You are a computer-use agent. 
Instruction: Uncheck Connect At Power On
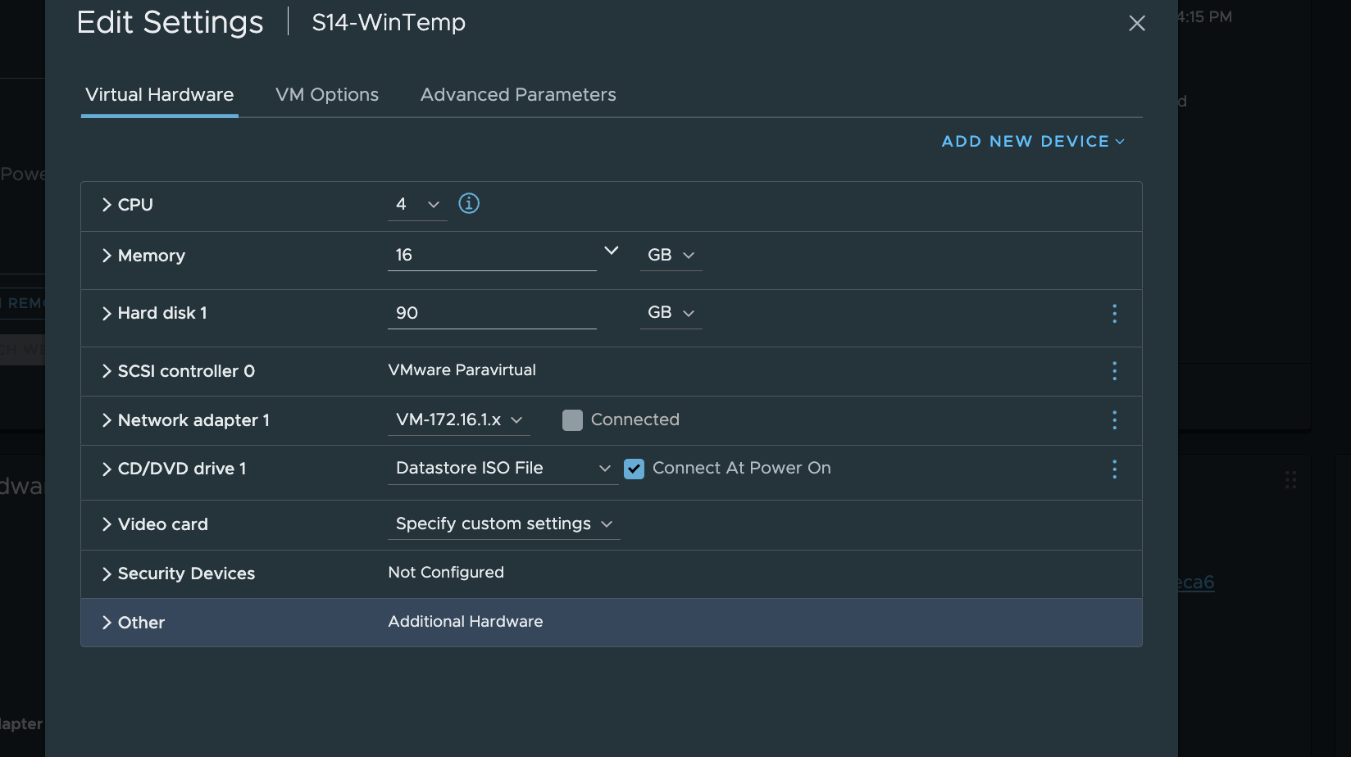pos(634,469)
